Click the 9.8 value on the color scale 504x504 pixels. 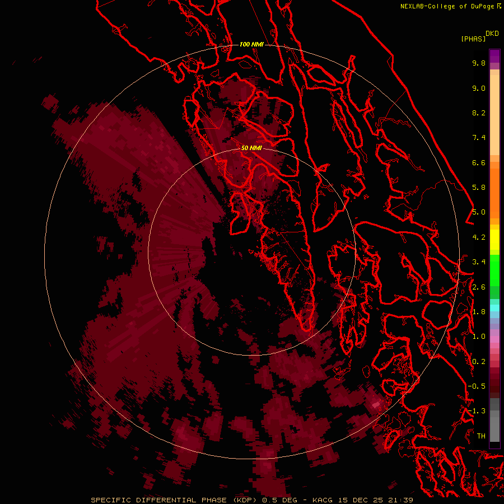[x=479, y=63]
